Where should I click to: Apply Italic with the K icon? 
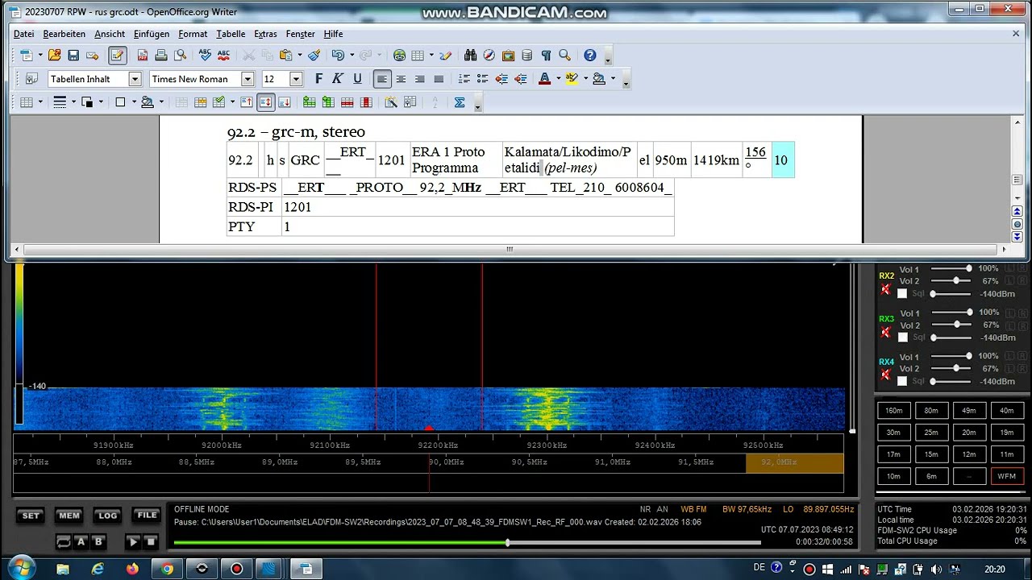click(338, 79)
